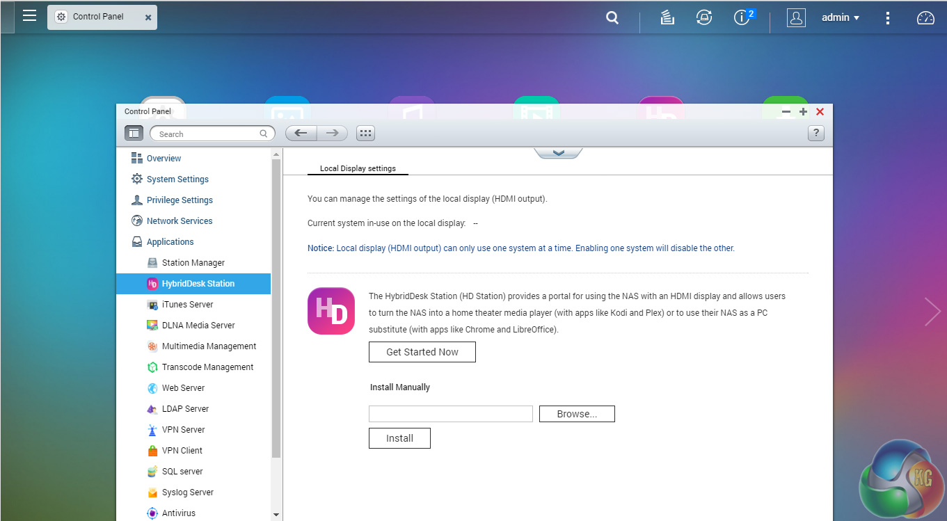Open DLNA Media Server settings
Viewport: 947px width, 521px height.
193,326
